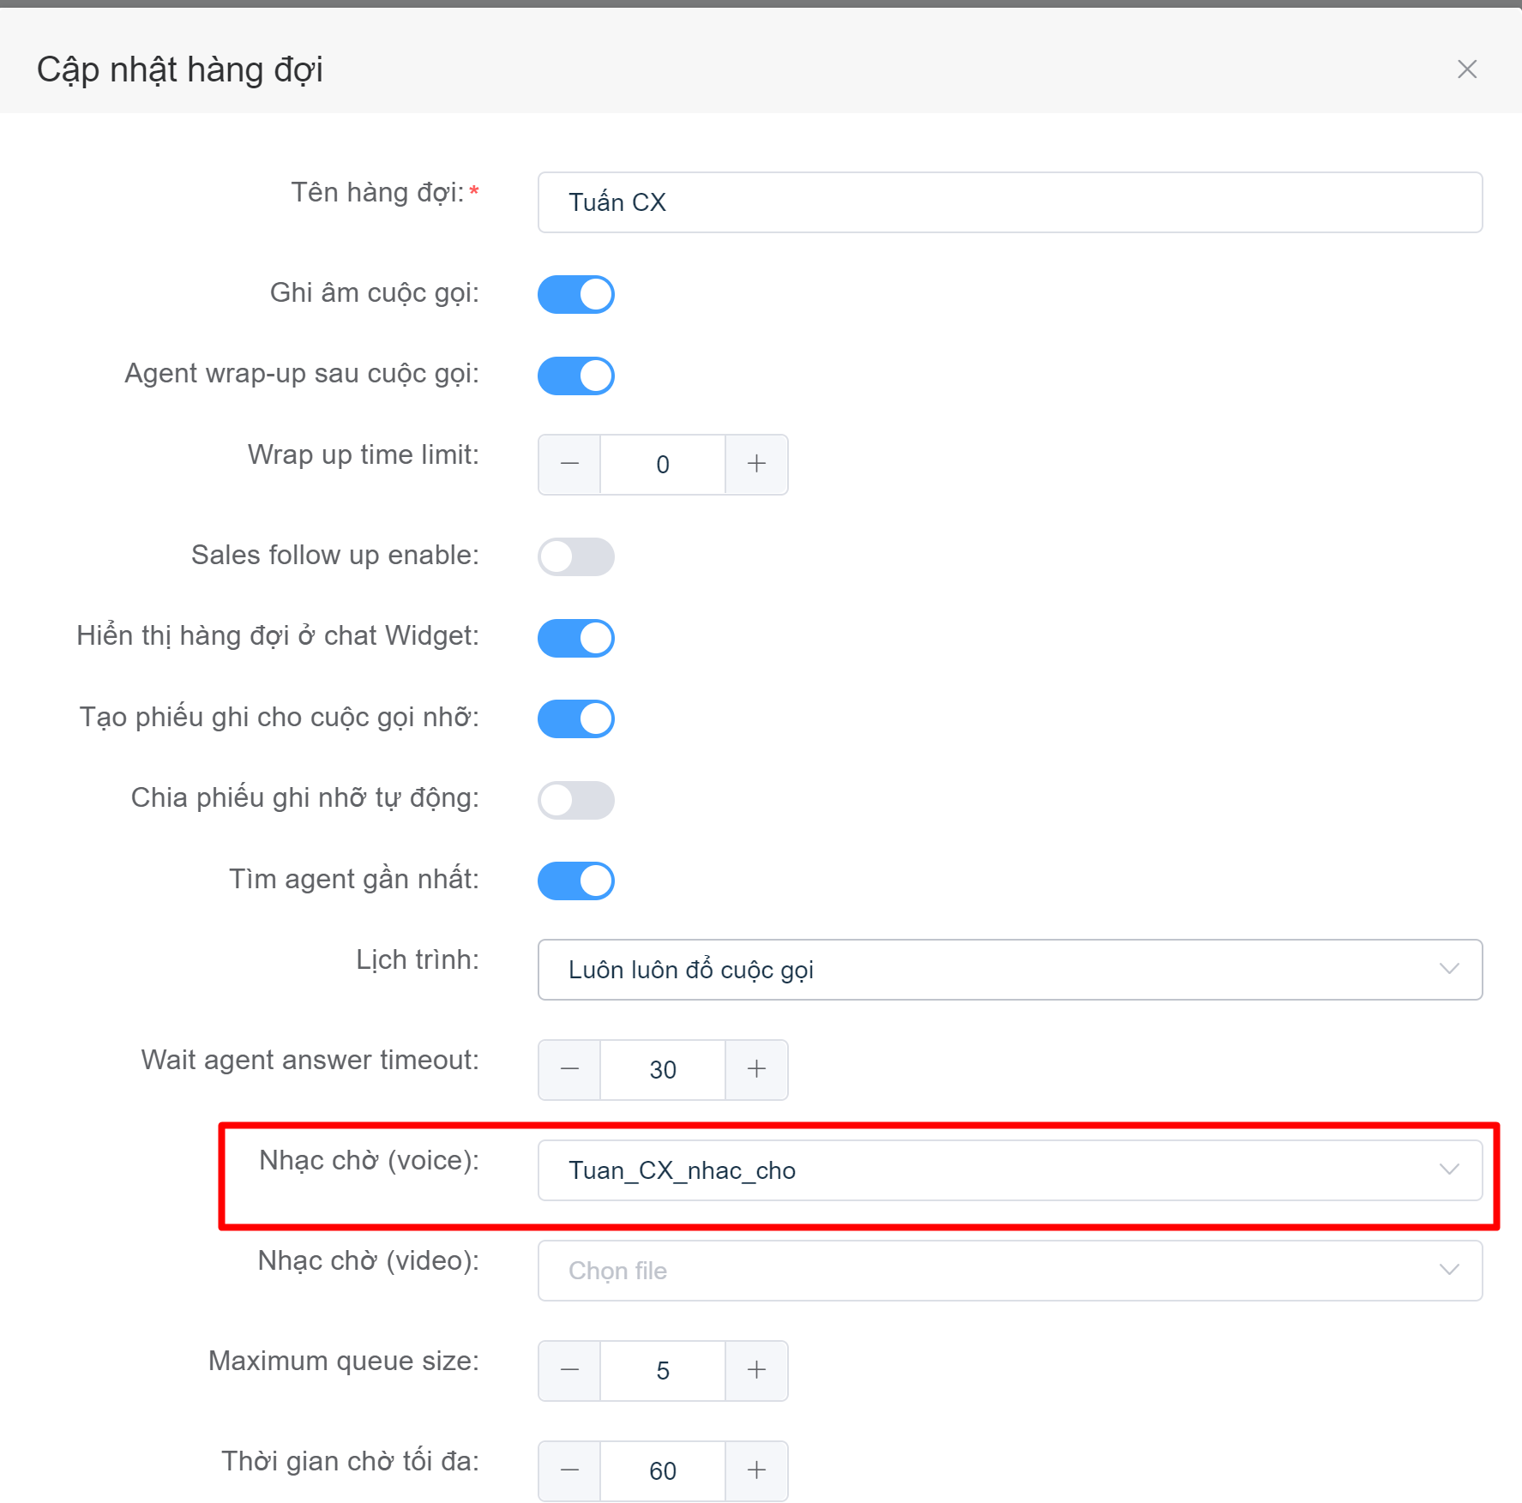Increase Thời gian chờ tối đa value
Viewport: 1522px width, 1503px height.
[756, 1471]
